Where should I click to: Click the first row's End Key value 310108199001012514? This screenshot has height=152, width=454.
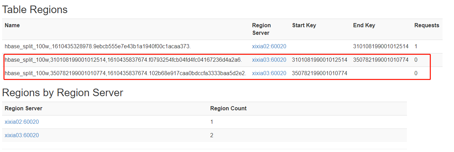pyautogui.click(x=381, y=46)
